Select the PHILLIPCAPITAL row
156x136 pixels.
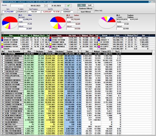pos(77,76)
